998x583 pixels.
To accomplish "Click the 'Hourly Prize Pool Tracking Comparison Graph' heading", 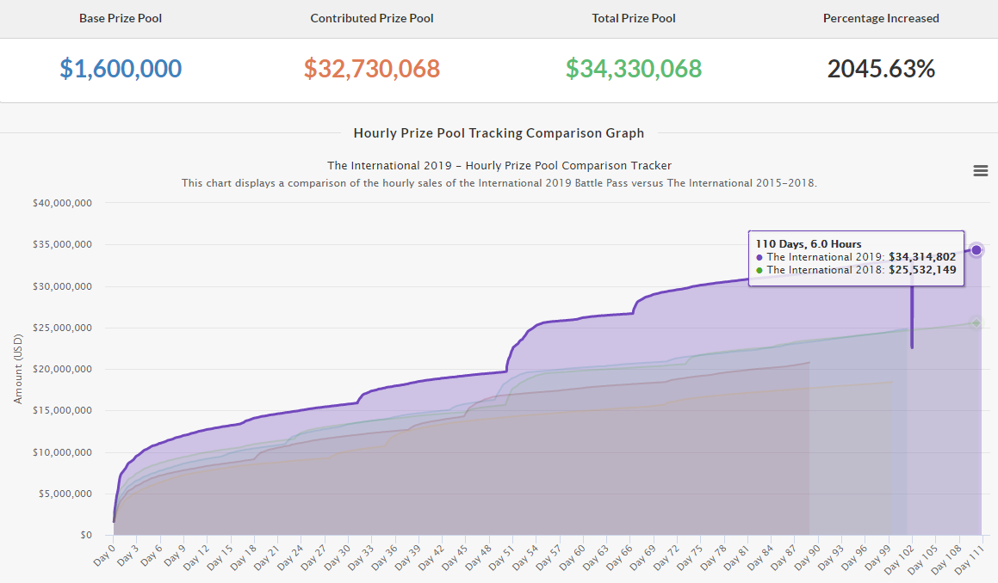I will (x=499, y=133).
